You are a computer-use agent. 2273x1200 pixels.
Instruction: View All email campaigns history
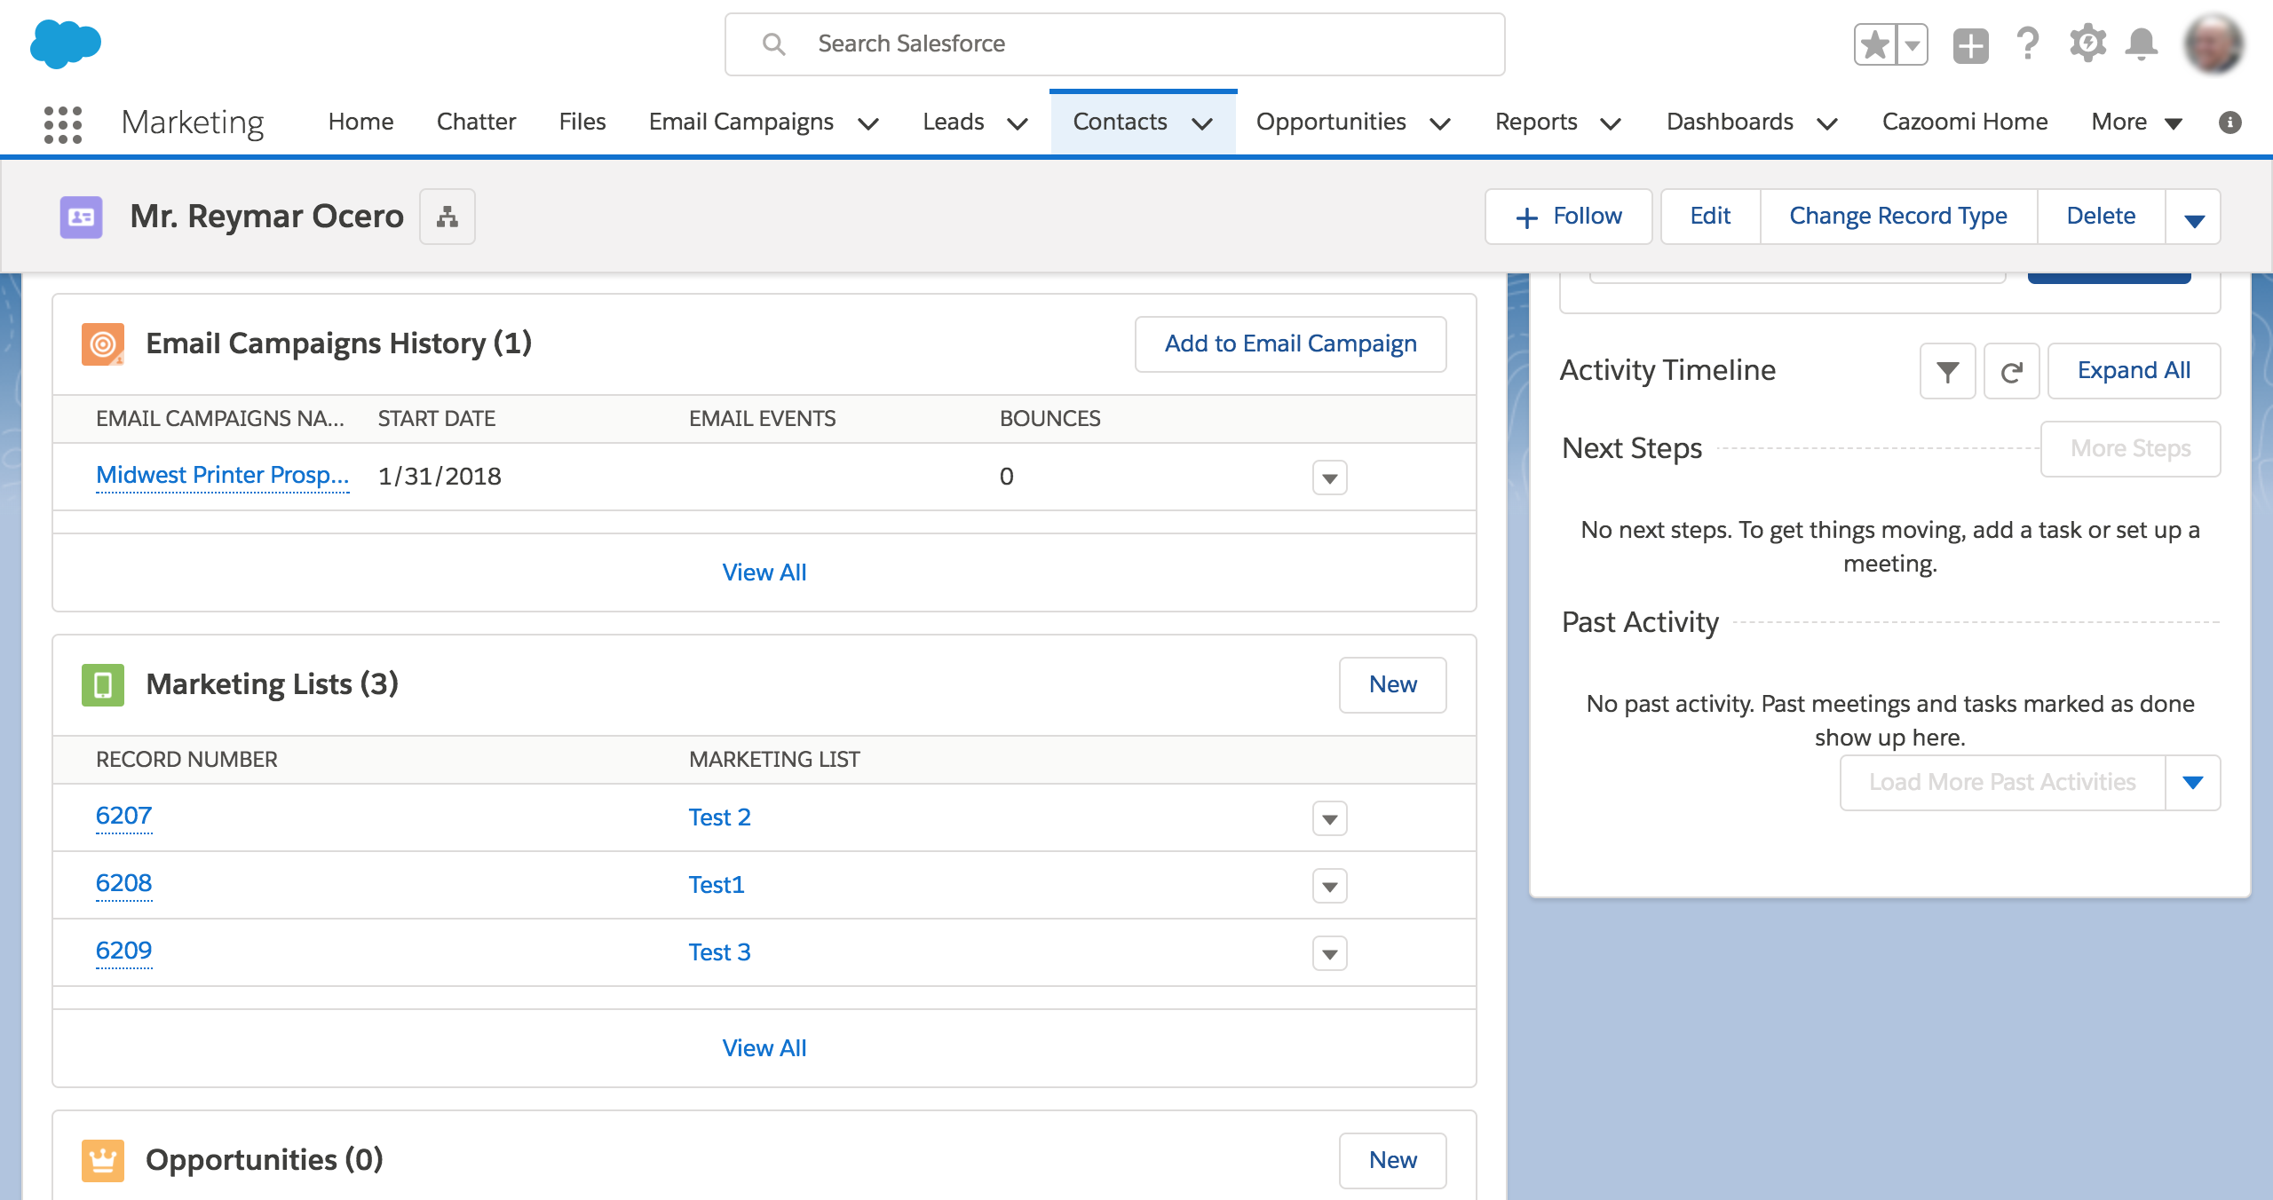(764, 572)
